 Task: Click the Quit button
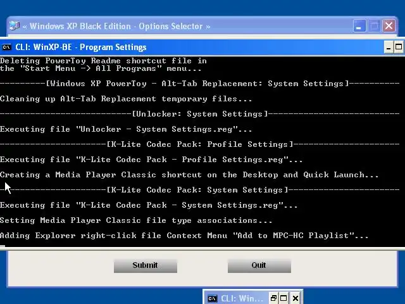coord(259,265)
